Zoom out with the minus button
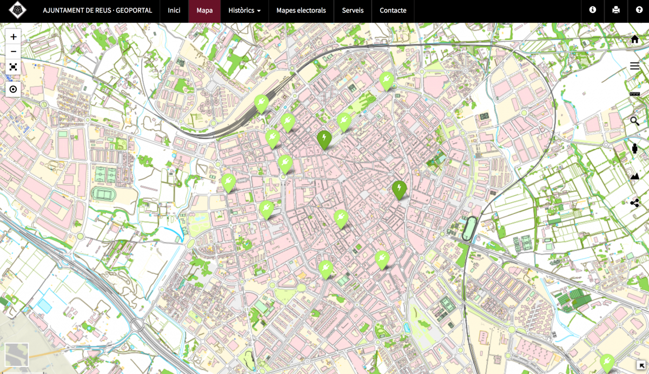This screenshot has width=649, height=374. [x=14, y=51]
